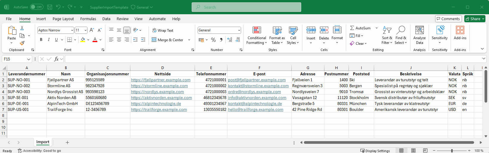Click the Format Painter brush icon
Viewport: 489px width, 153px height.
(x=22, y=43)
